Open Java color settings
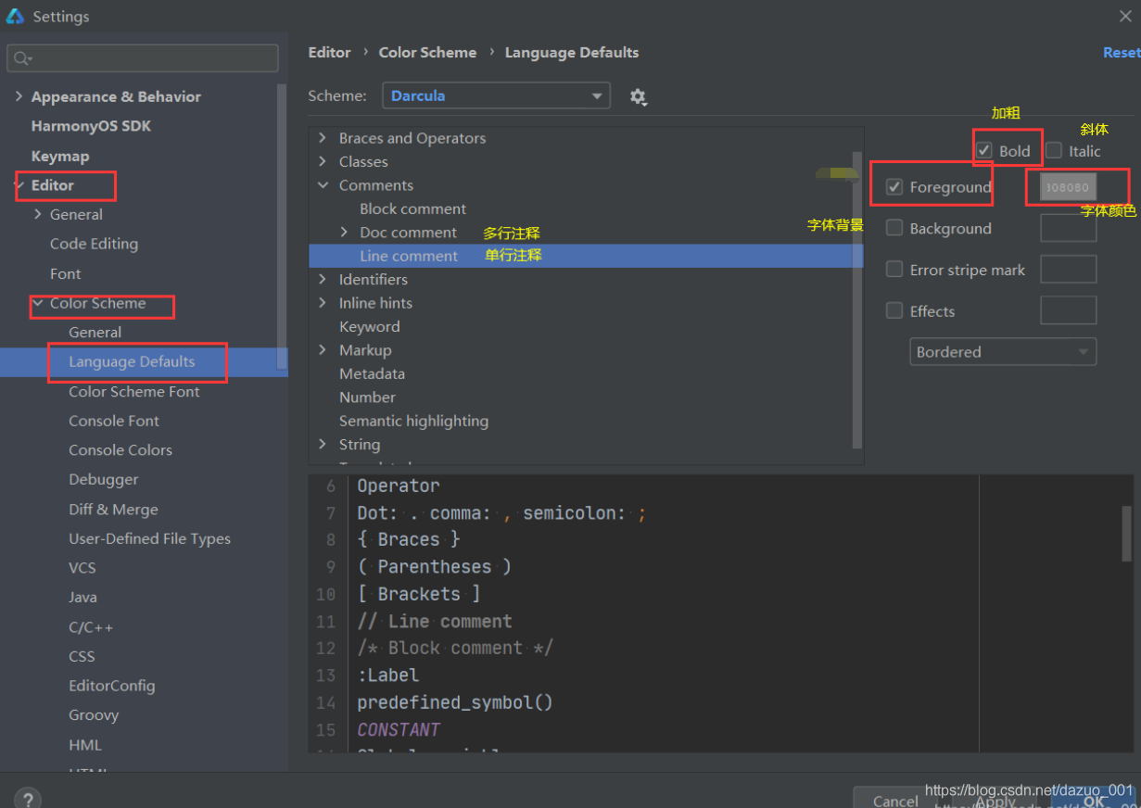The height and width of the screenshot is (808, 1141). pyautogui.click(x=82, y=597)
